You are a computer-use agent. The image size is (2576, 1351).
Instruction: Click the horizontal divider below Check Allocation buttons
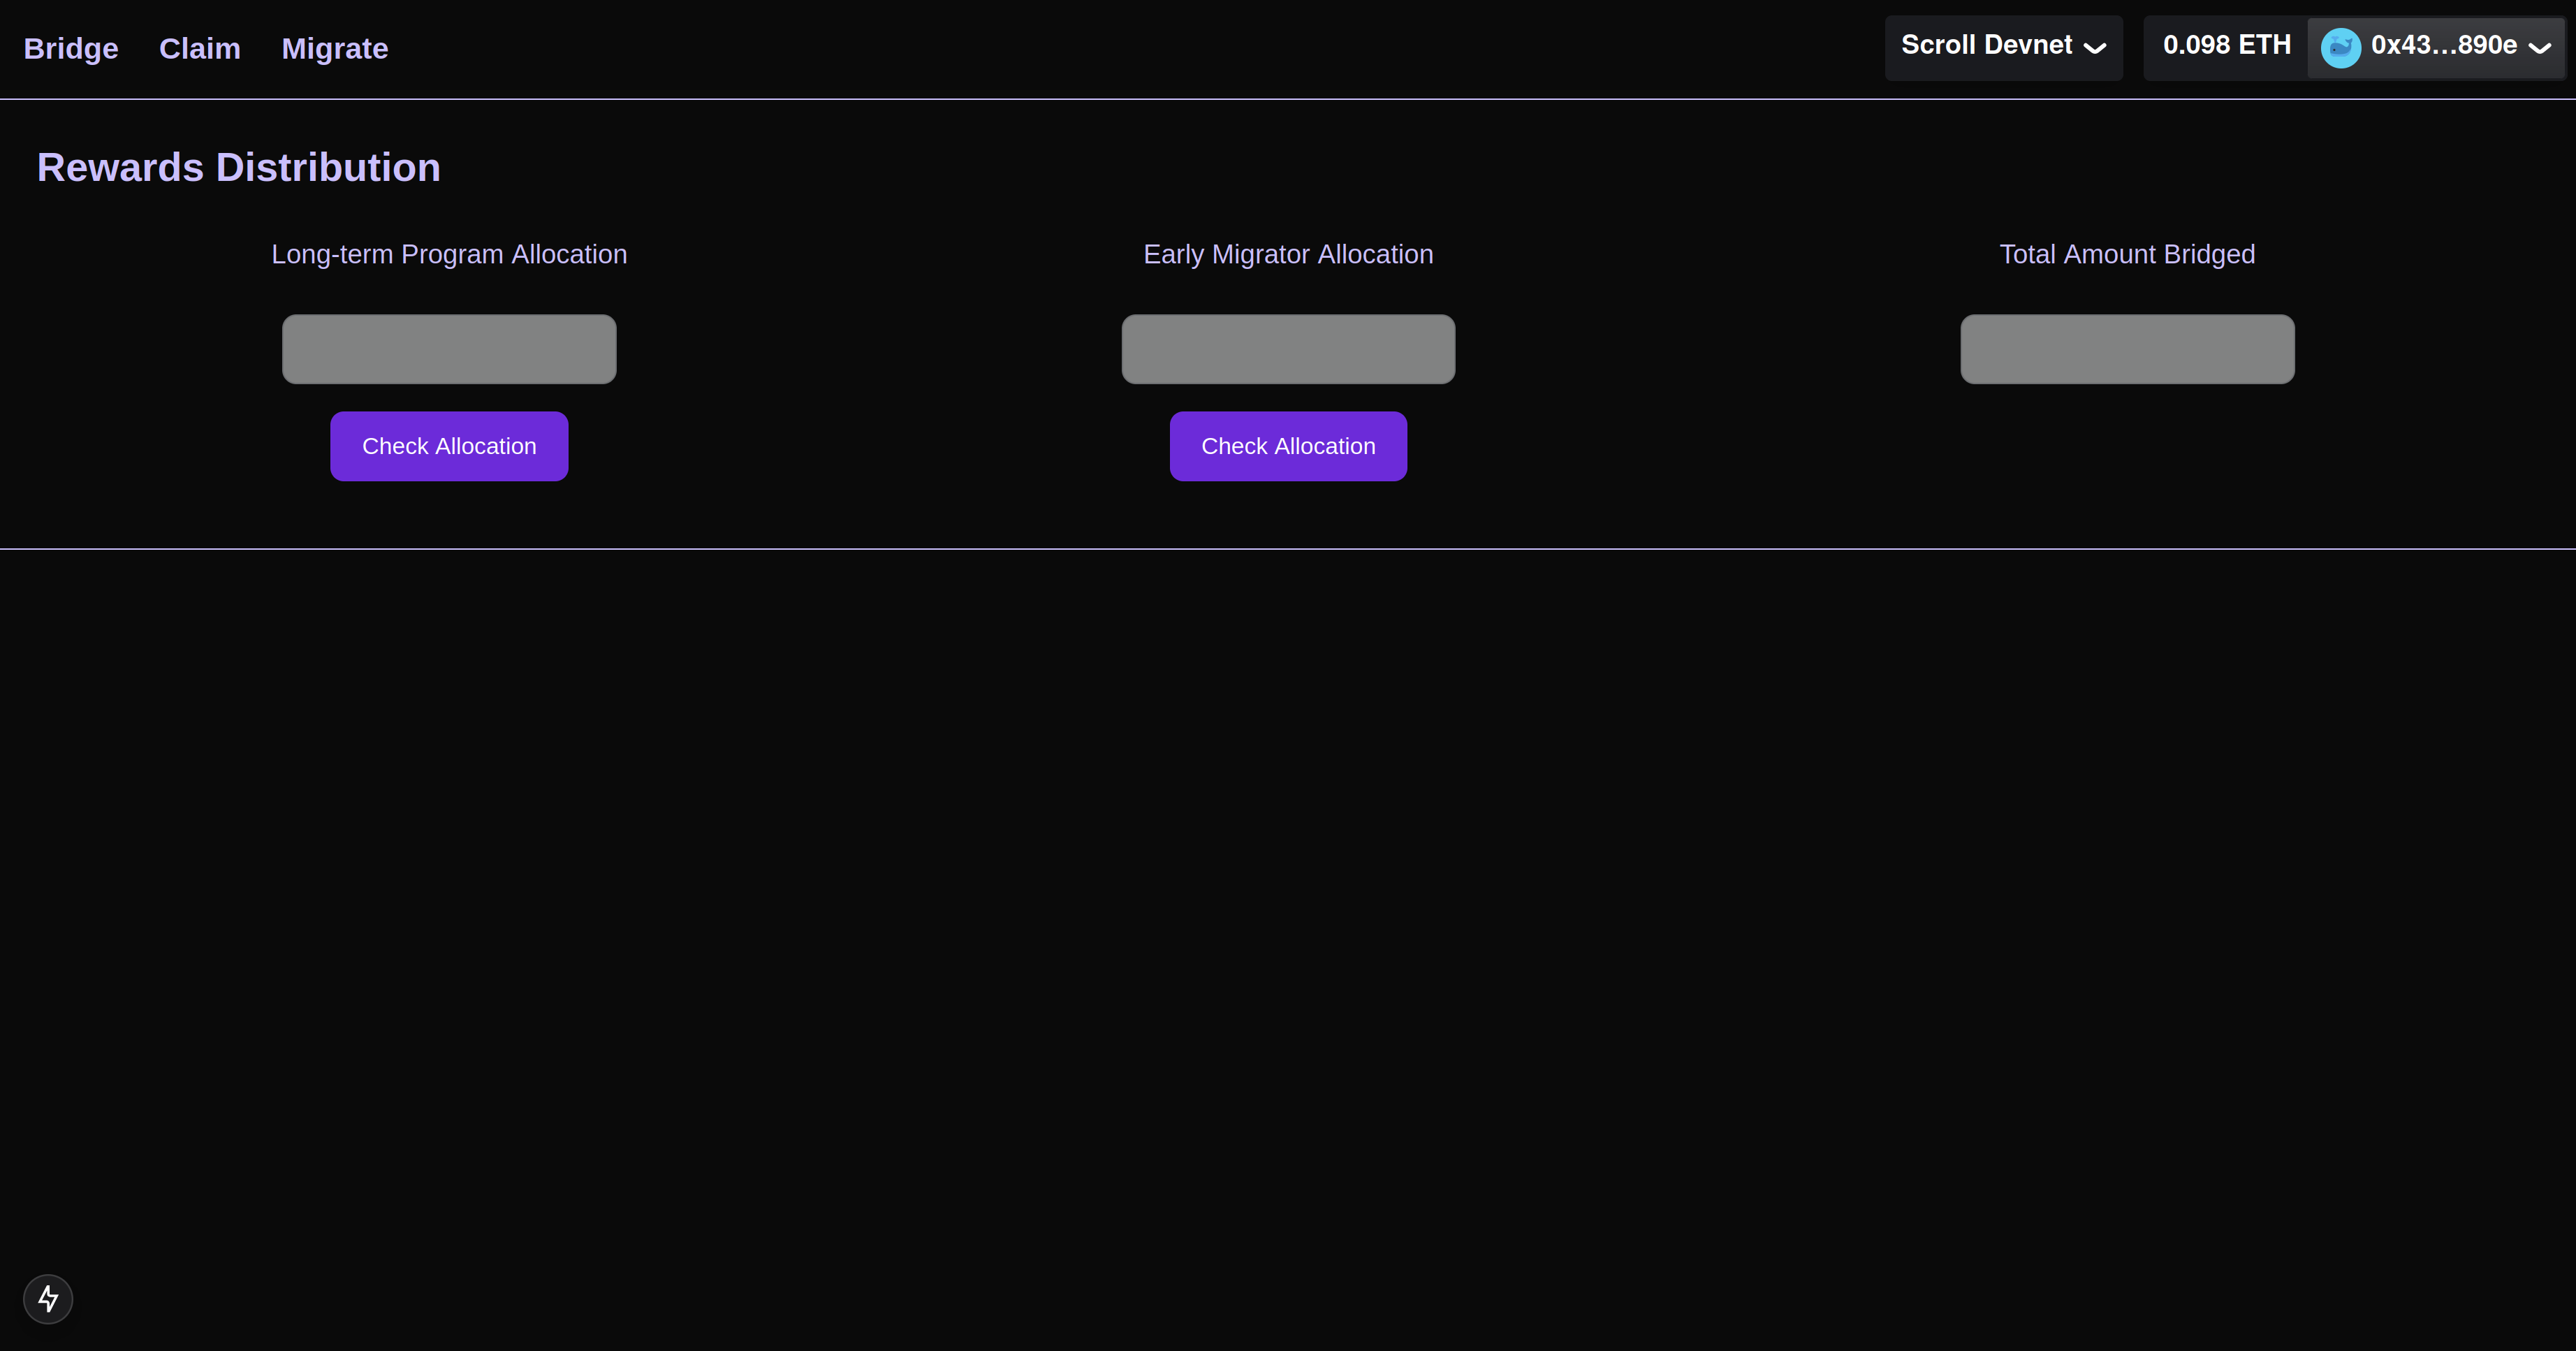coord(1288,549)
